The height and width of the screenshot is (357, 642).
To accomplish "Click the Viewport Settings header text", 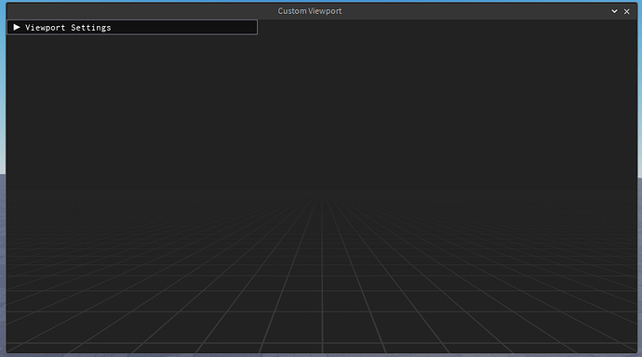I will (68, 28).
